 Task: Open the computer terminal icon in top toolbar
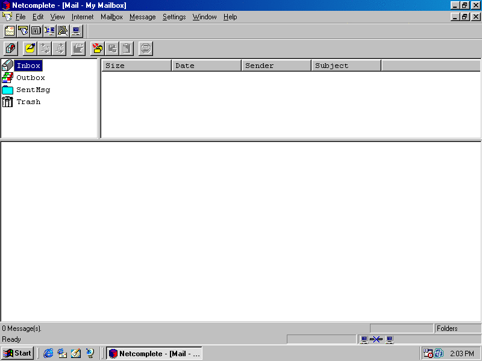[76, 31]
